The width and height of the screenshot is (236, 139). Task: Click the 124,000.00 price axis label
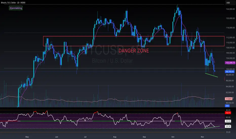point(230,9)
